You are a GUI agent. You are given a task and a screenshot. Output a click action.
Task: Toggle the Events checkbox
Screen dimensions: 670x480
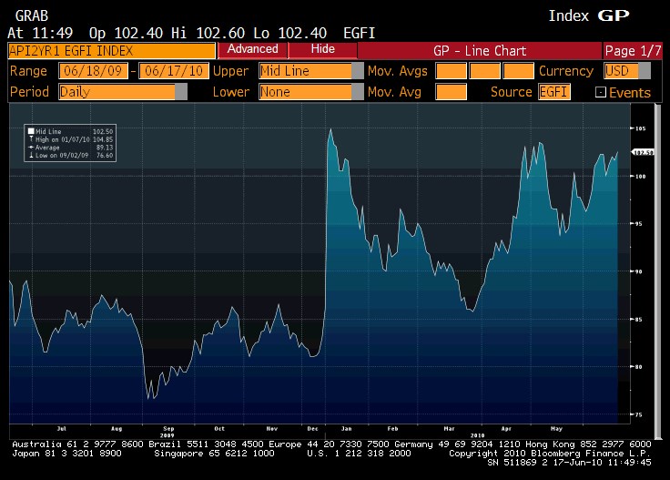point(600,92)
